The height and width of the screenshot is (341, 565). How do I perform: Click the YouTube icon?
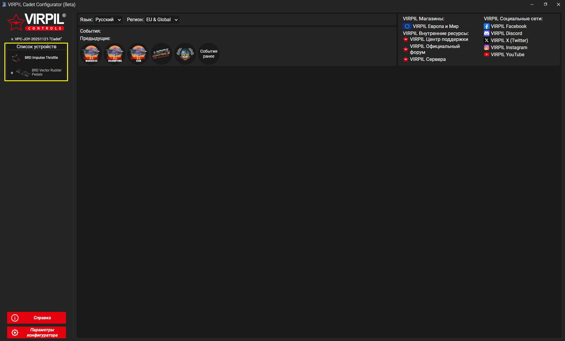486,55
